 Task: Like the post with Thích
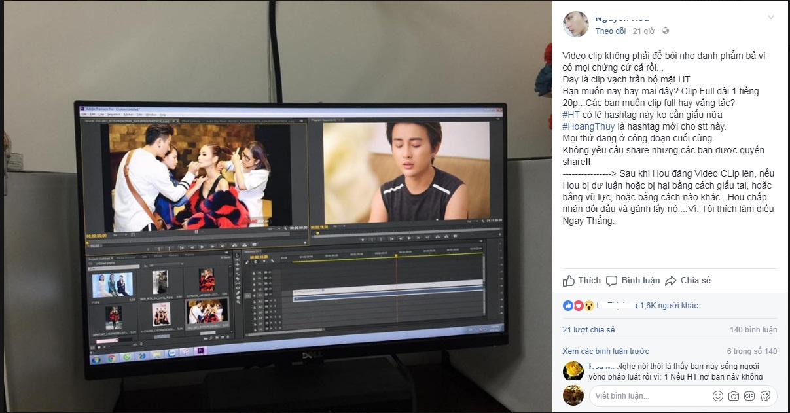click(x=582, y=280)
